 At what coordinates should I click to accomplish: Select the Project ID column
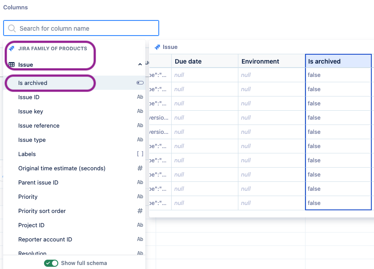(74, 225)
